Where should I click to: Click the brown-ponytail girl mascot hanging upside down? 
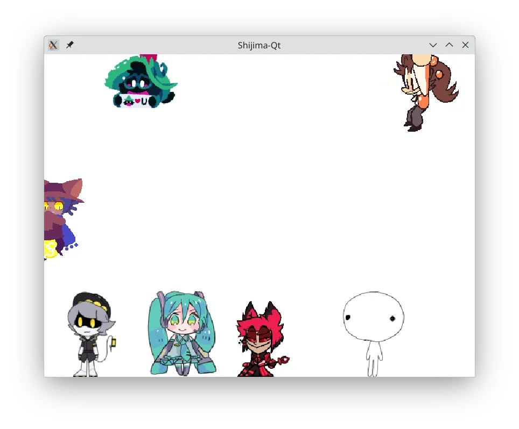pos(426,92)
